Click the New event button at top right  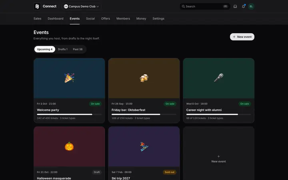coord(242,37)
